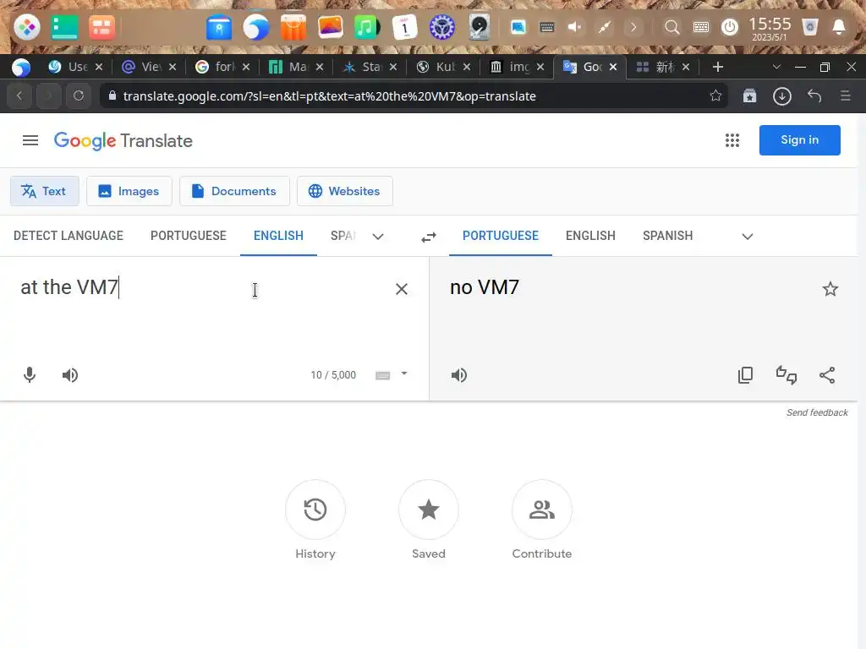Open the launcher in the dock
Viewport: 866px width, 649px height.
[26, 27]
